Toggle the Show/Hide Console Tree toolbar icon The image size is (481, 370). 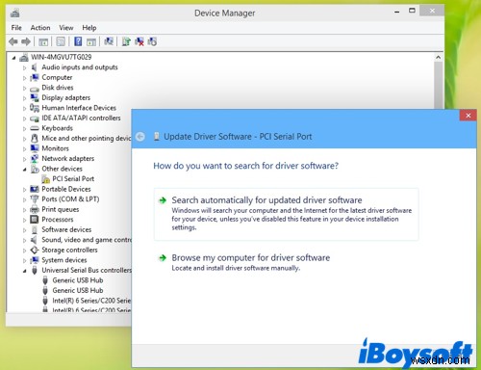[43, 41]
